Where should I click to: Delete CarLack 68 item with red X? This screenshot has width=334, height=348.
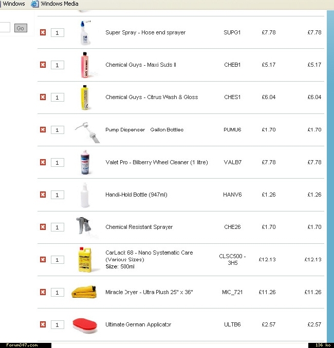coord(43,259)
